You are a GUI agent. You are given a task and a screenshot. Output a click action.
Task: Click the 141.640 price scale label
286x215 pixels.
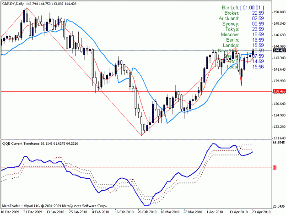point(279,69)
